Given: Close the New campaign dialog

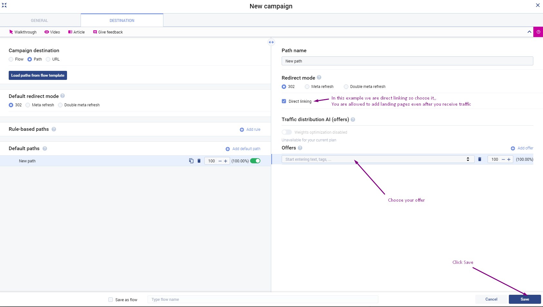Looking at the screenshot, I should [x=538, y=5].
